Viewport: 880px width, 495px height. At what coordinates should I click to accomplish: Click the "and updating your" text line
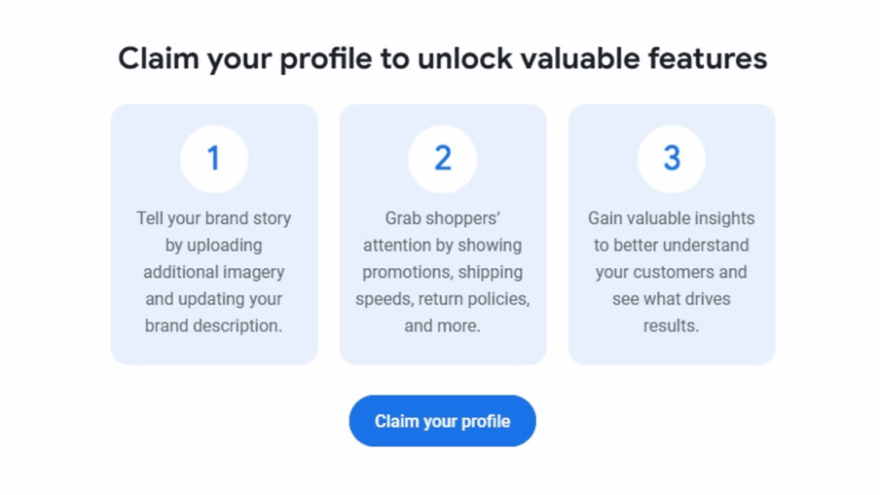pos(214,299)
